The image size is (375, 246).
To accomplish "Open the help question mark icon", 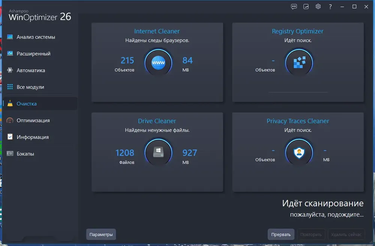I will click(330, 7).
